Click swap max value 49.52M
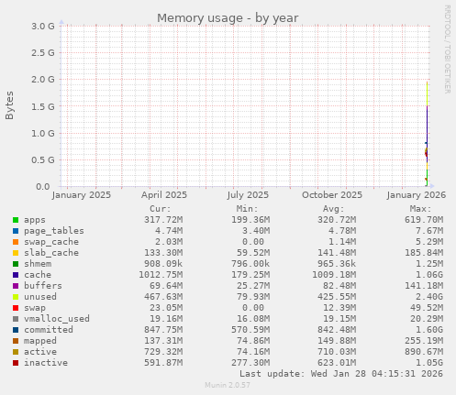The height and width of the screenshot is (395, 456). tap(427, 308)
